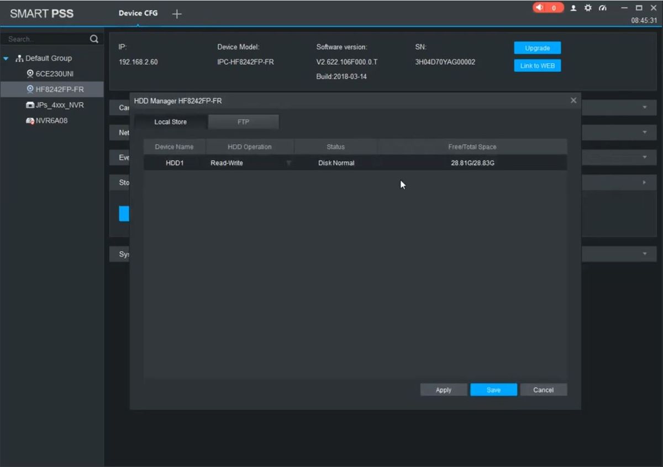The image size is (663, 467).
Task: Click the Apply button
Action: point(443,390)
